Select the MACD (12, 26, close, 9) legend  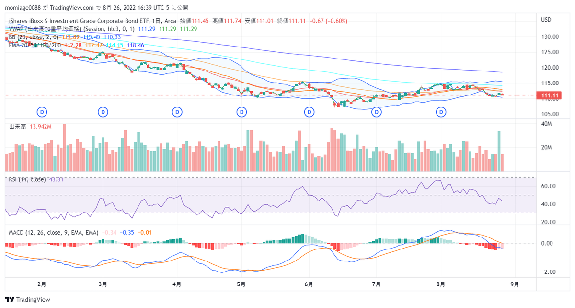point(54,232)
